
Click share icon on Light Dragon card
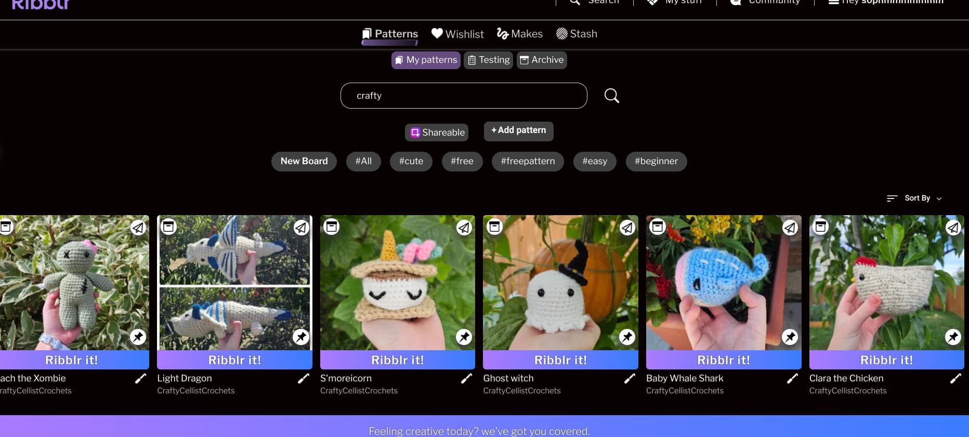point(301,228)
